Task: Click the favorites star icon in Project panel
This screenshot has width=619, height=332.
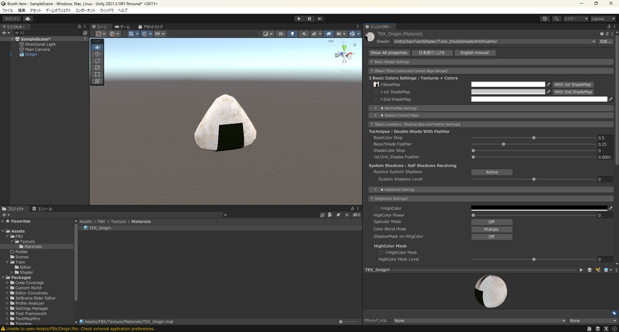Action: coord(347,215)
